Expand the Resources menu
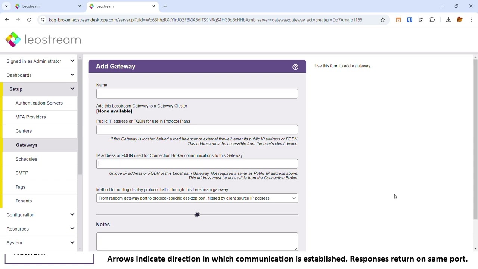This screenshot has width=478, height=269. pyautogui.click(x=39, y=229)
